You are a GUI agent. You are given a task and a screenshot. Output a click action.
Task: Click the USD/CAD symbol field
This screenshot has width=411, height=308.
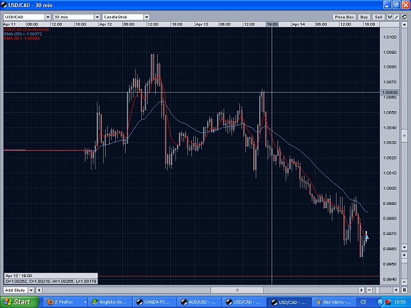24,17
